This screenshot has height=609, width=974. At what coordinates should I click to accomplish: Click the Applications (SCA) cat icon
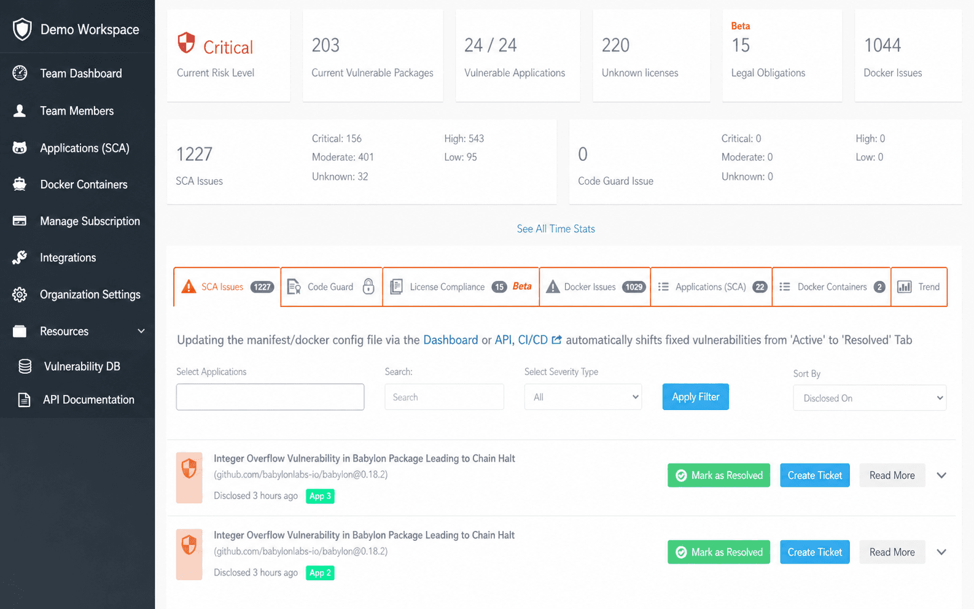pyautogui.click(x=20, y=148)
